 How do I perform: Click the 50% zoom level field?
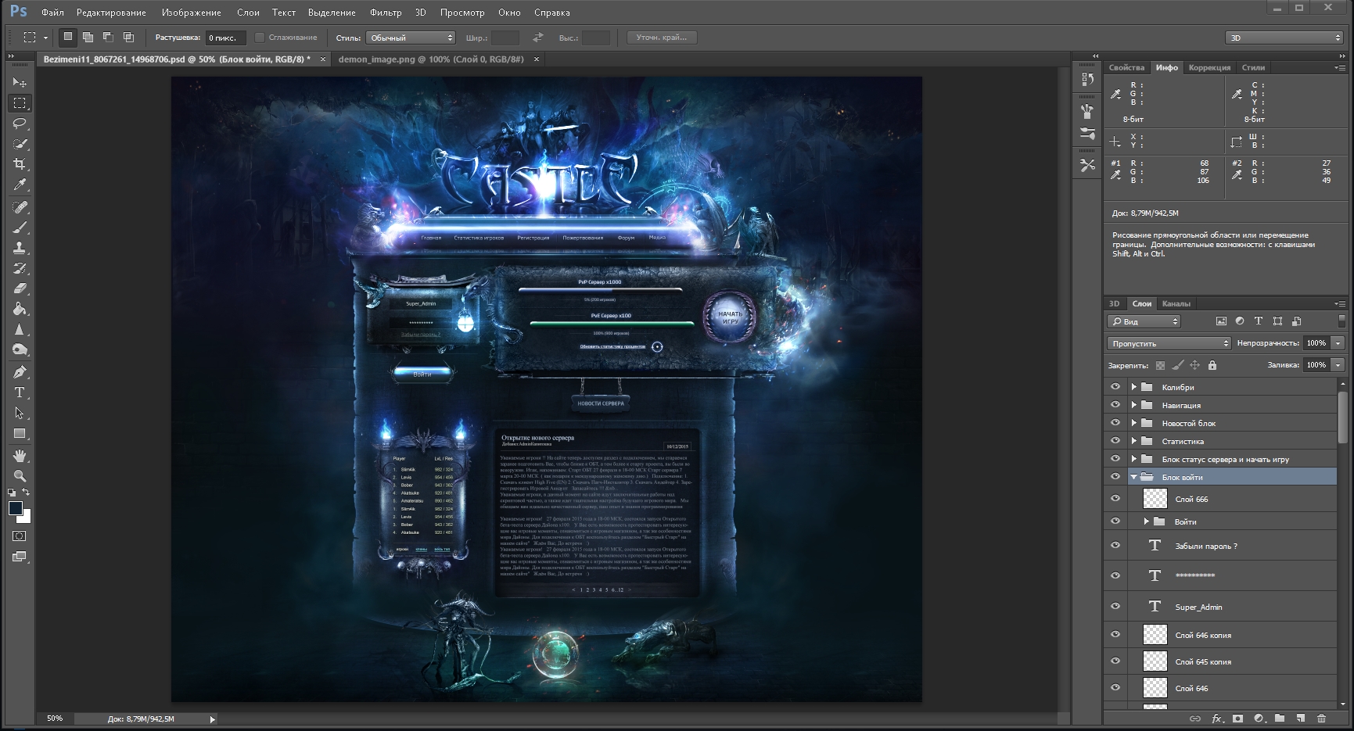point(55,718)
